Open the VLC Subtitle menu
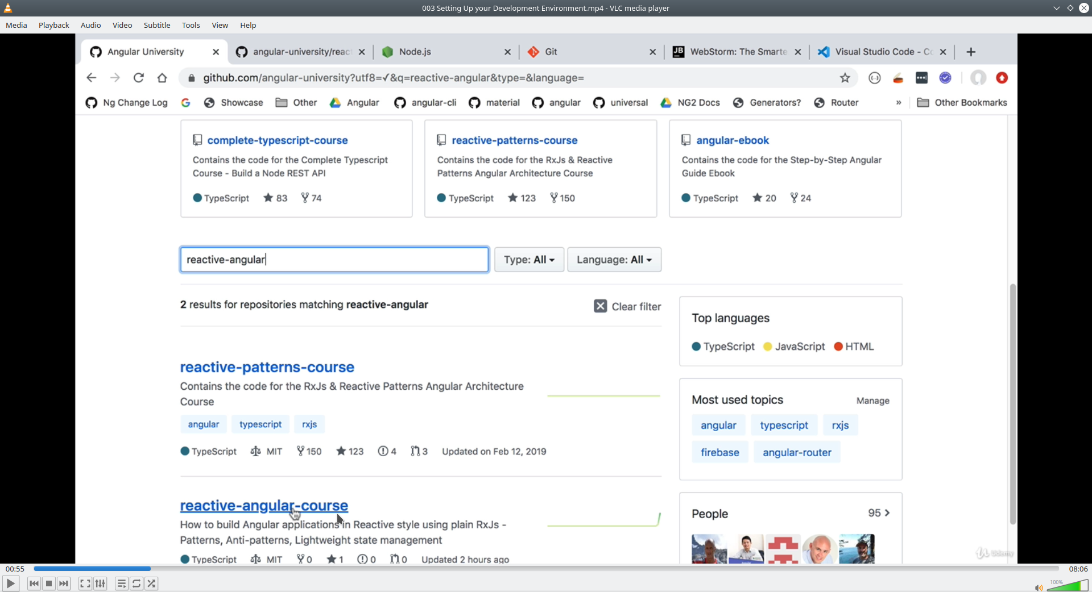The width and height of the screenshot is (1092, 592). click(x=157, y=25)
